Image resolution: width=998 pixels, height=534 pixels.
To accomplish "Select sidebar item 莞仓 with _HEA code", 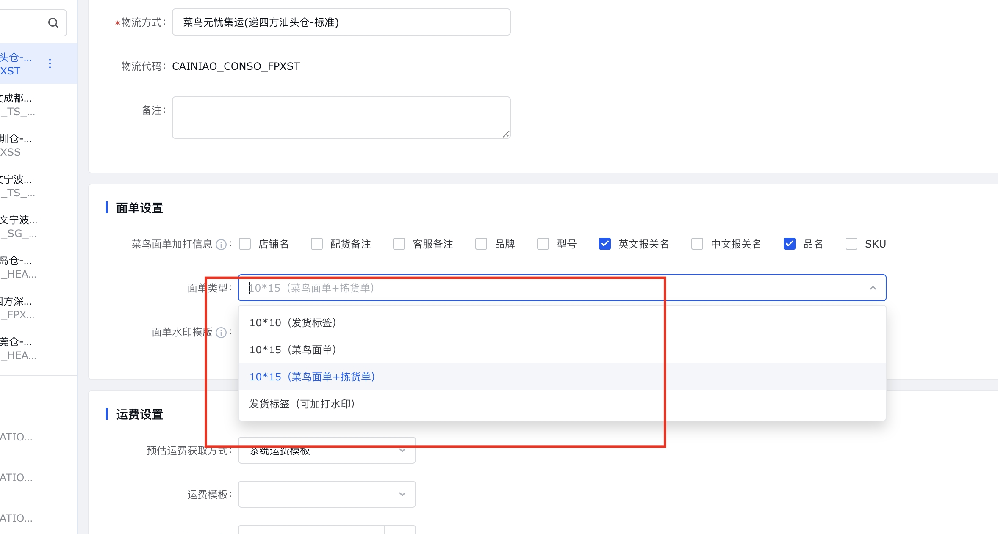I will (x=38, y=349).
